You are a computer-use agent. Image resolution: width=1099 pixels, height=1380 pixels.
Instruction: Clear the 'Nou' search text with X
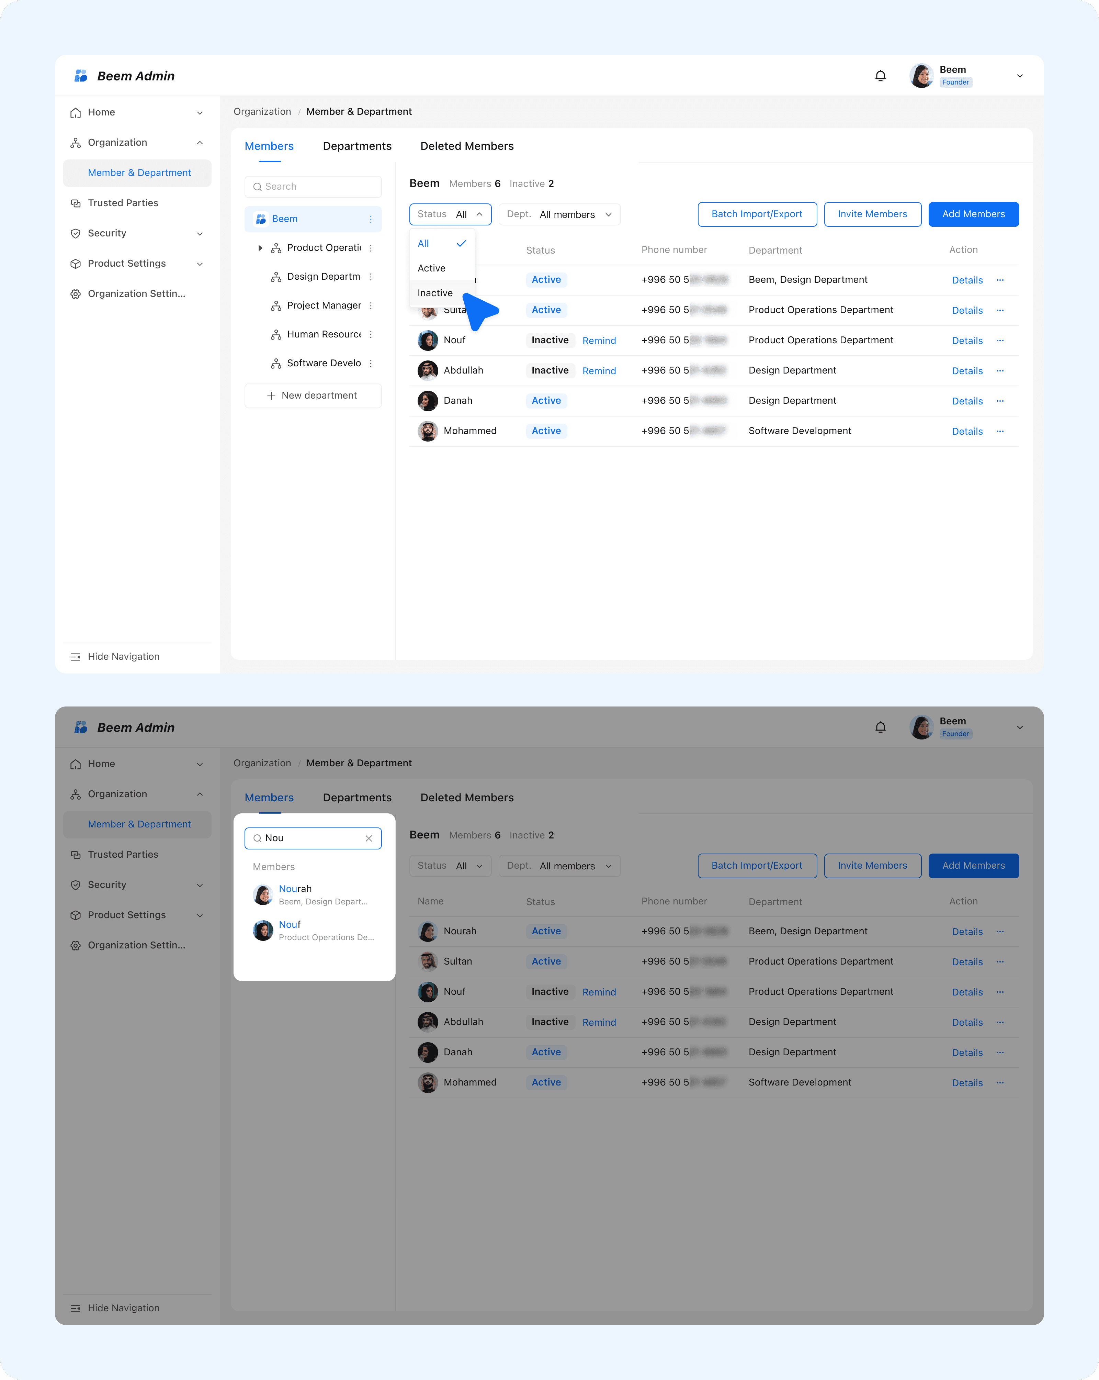(x=369, y=838)
